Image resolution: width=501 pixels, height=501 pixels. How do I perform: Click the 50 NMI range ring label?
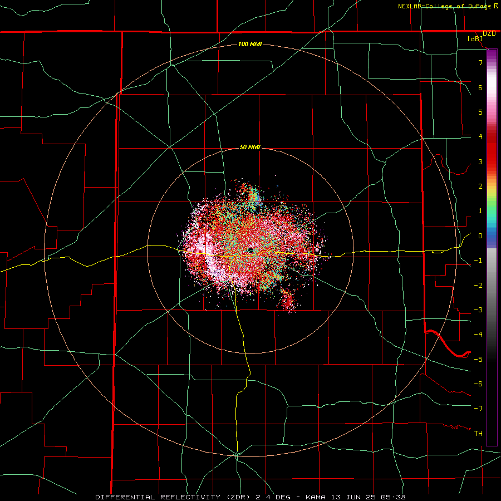pos(250,148)
